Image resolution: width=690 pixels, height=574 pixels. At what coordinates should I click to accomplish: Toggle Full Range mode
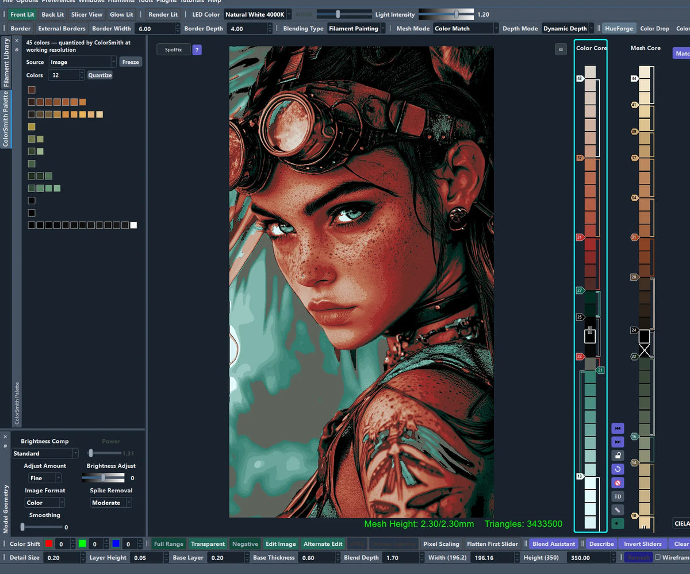168,544
